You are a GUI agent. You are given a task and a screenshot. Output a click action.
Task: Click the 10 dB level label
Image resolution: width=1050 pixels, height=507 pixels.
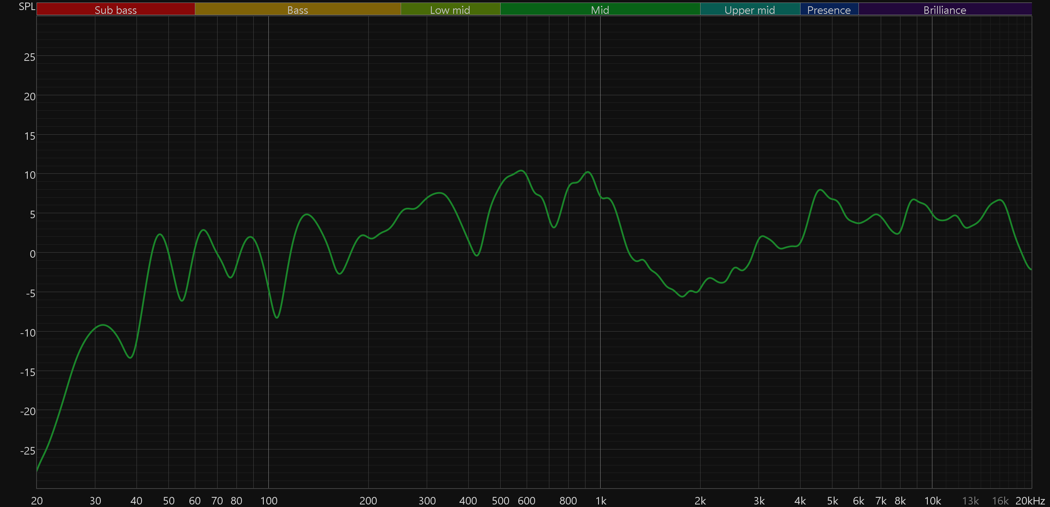tap(29, 175)
